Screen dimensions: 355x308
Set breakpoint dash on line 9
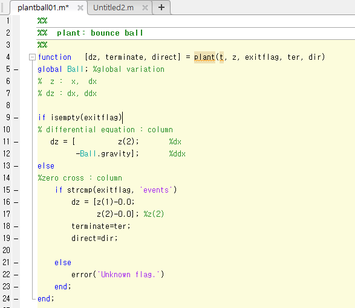click(x=16, y=118)
